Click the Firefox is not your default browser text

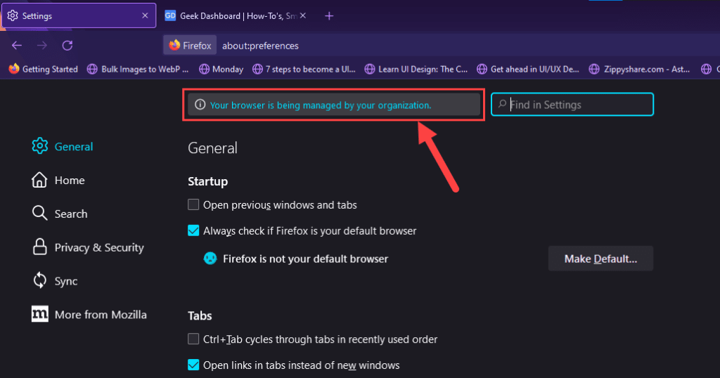coord(305,259)
